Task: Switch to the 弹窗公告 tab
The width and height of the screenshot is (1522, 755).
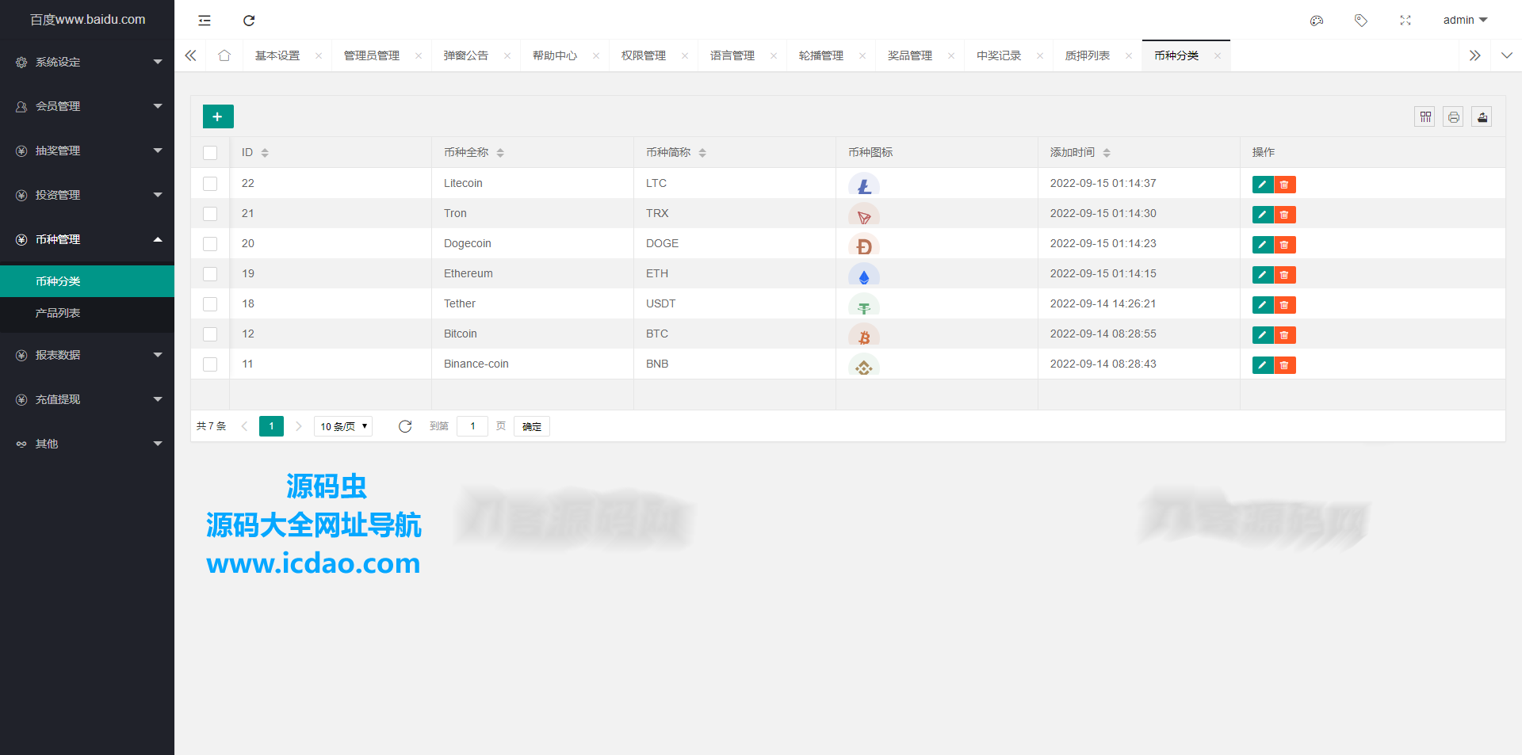Action: pos(466,55)
